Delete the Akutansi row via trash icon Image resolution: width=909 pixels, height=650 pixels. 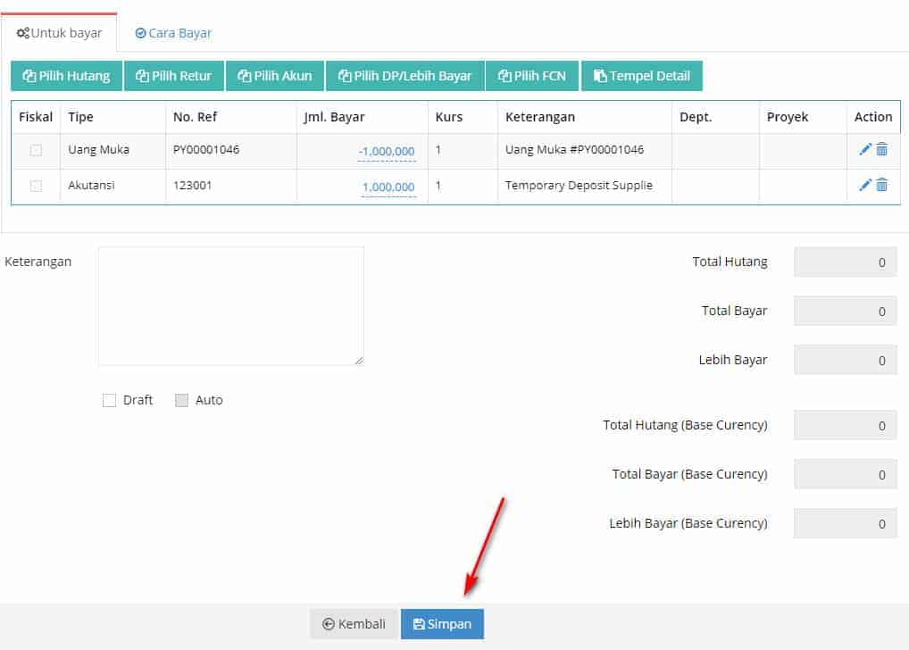(x=882, y=185)
